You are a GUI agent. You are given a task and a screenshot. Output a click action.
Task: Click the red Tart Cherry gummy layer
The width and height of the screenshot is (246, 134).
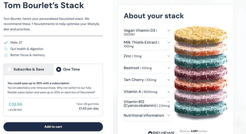(x=201, y=85)
